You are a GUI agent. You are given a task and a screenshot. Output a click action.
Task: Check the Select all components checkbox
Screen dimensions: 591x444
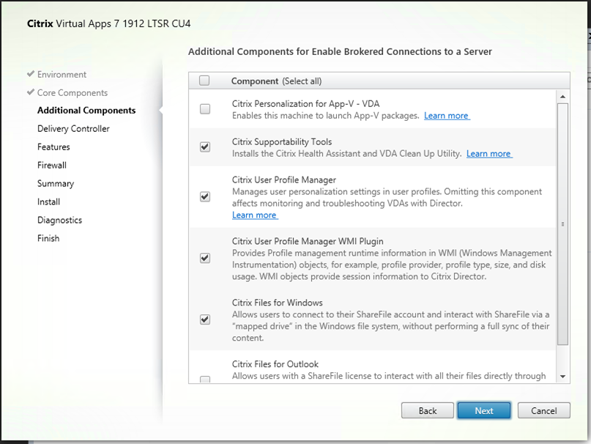pyautogui.click(x=204, y=81)
